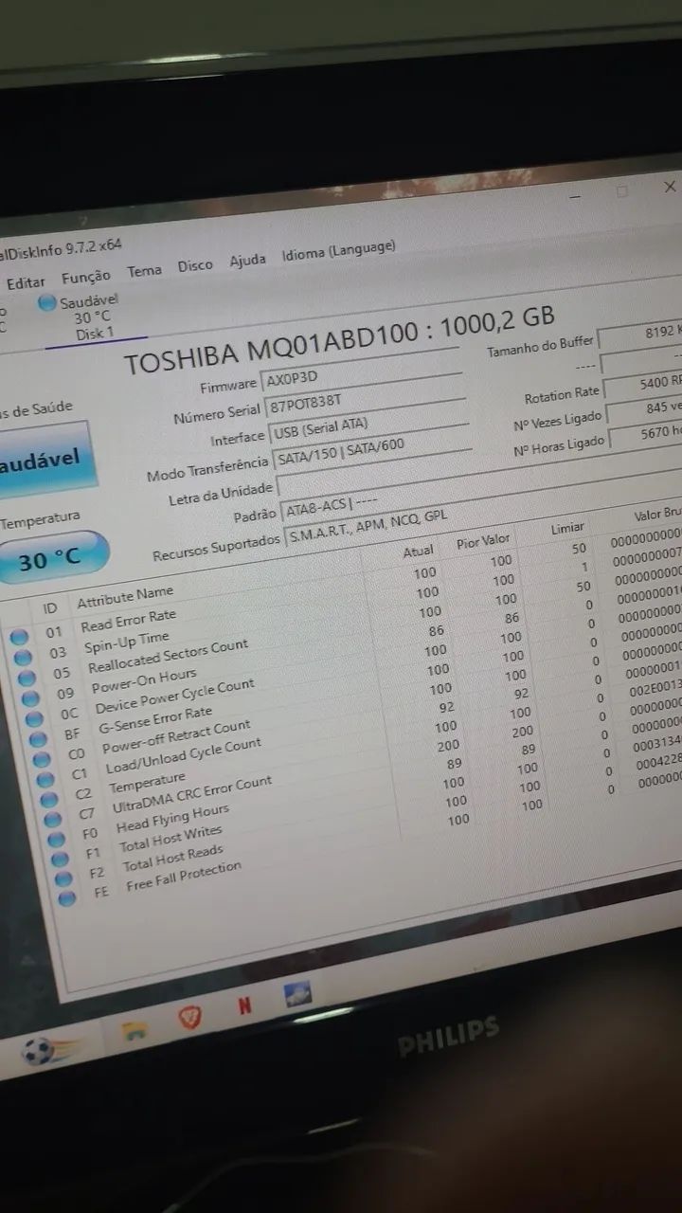Click the status dot for Spin-Up Time
The image size is (682, 1213).
pyautogui.click(x=23, y=658)
